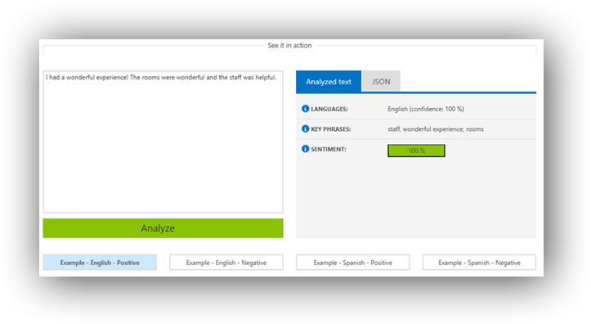The image size is (591, 324).
Task: Click the English confidence 100 % result
Action: click(426, 109)
